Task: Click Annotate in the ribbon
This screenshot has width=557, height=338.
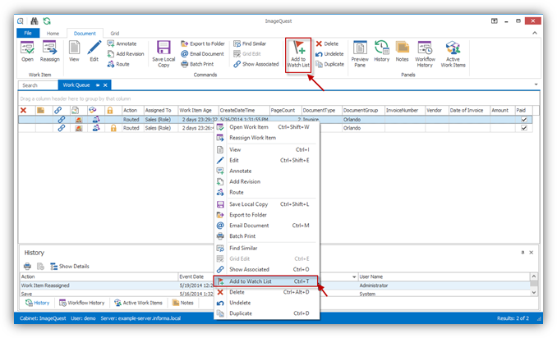Action: point(122,43)
